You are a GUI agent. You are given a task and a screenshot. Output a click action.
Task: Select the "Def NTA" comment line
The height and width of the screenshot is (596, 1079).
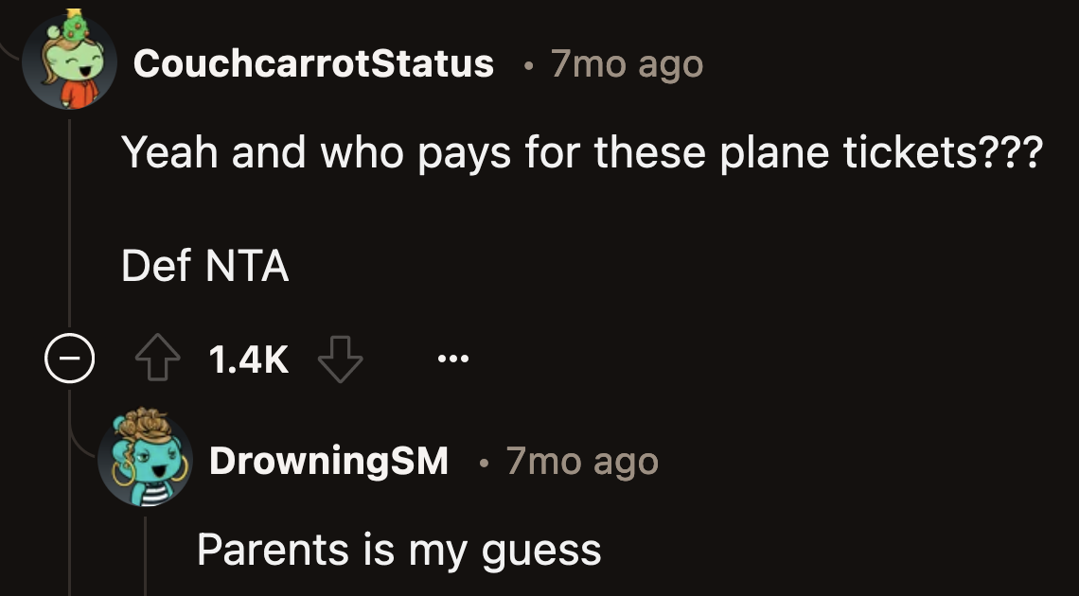coord(204,267)
